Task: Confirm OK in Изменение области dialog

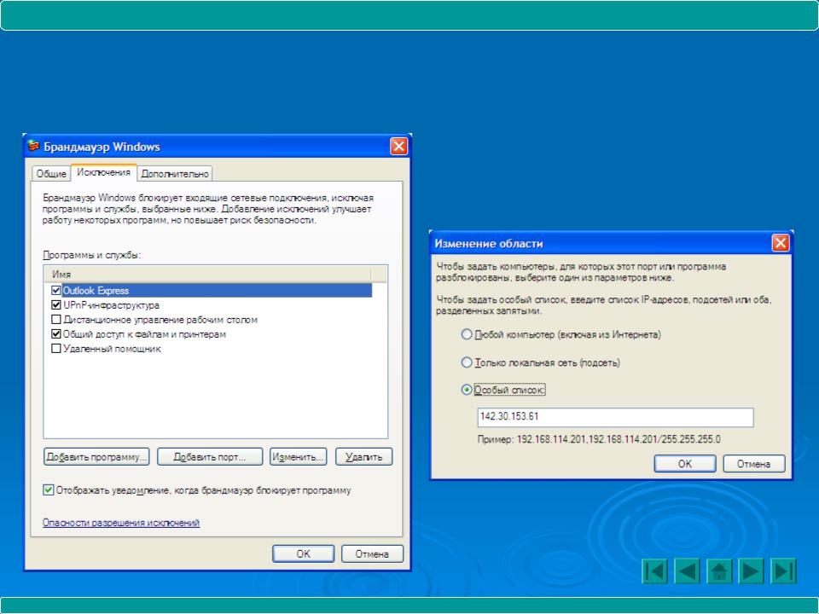Action: 685,464
